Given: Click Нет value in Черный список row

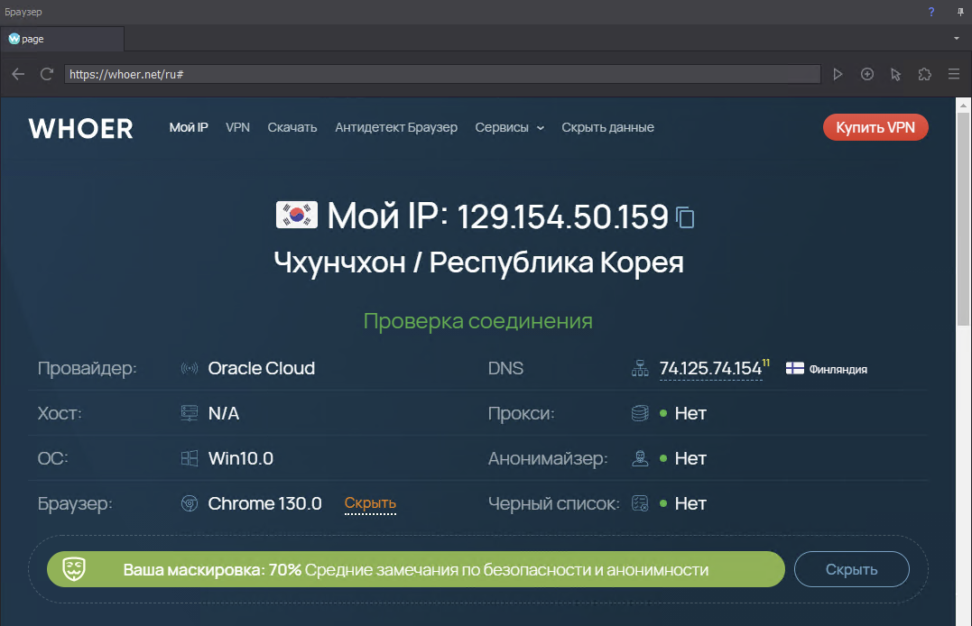Looking at the screenshot, I should tap(690, 503).
